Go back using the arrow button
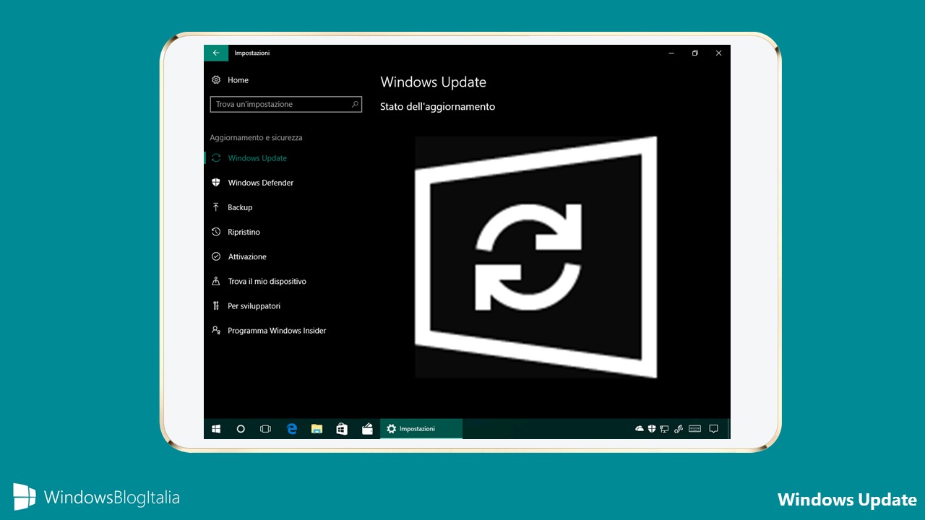 (216, 53)
